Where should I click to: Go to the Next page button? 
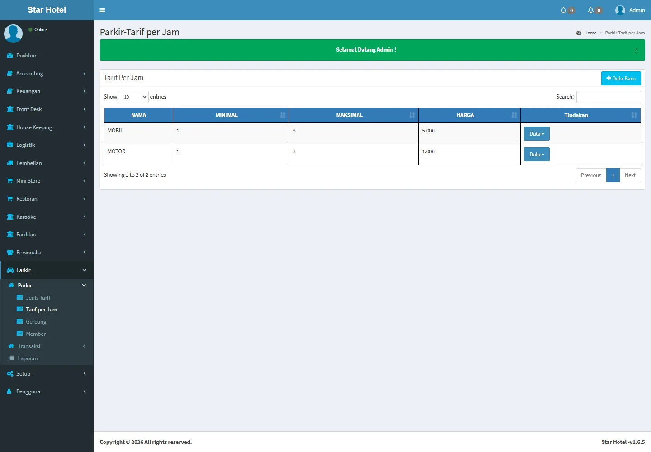click(630, 175)
